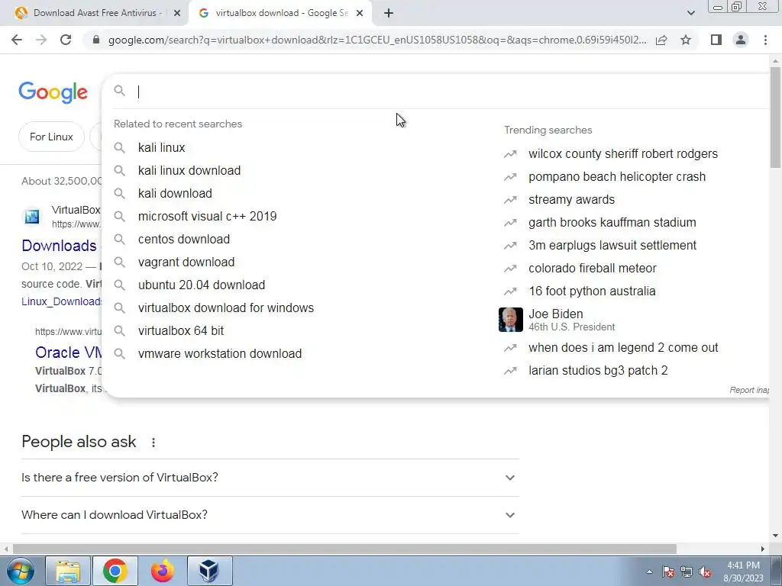The height and width of the screenshot is (586, 782).
Task: Choose suggestion virtualbox download for windows
Action: pos(226,308)
